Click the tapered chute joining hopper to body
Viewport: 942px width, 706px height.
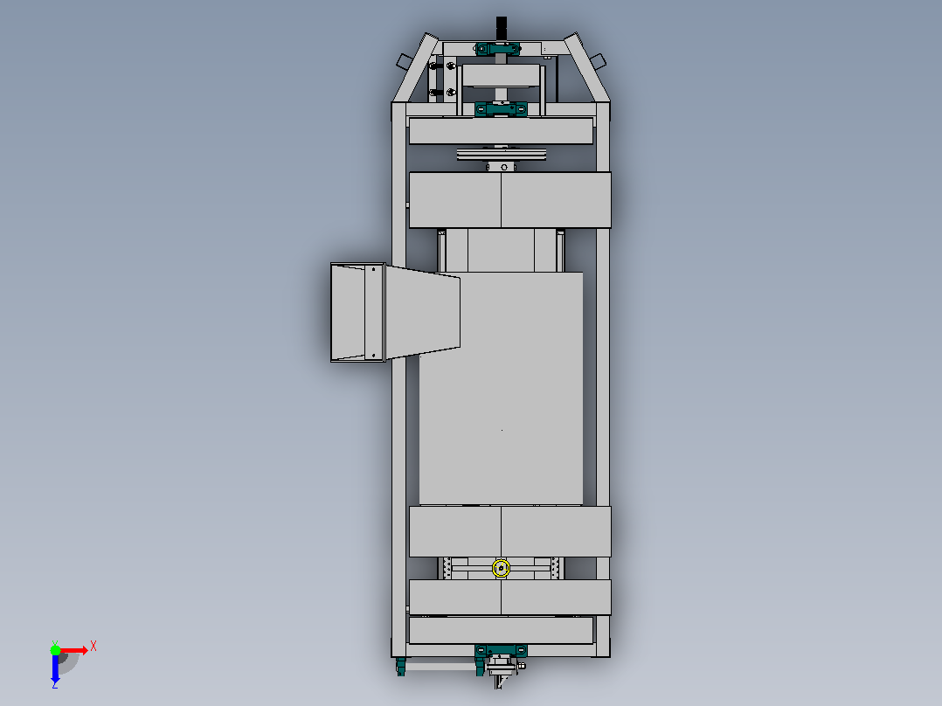(422, 312)
